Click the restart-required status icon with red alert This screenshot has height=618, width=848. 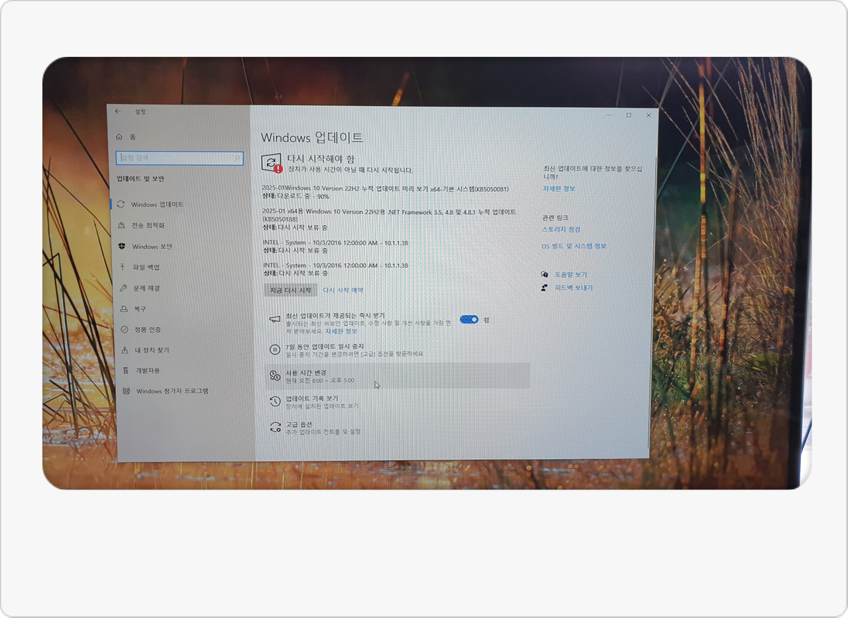pos(272,163)
